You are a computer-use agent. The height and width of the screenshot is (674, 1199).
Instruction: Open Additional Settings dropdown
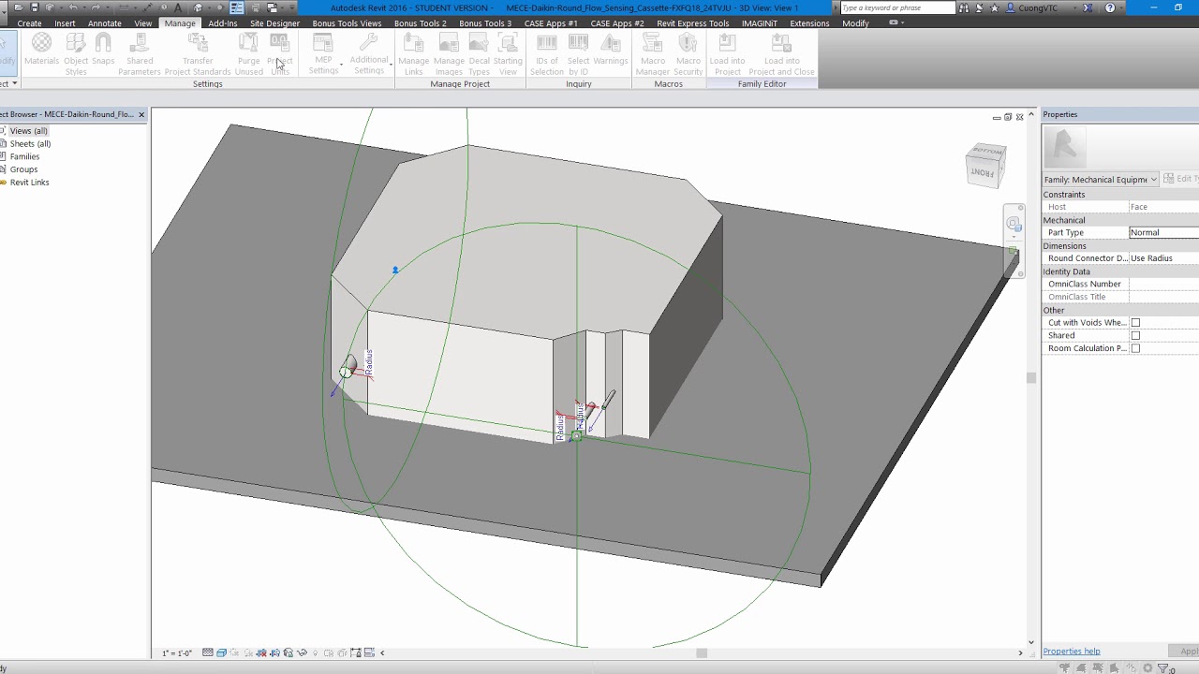[369, 54]
